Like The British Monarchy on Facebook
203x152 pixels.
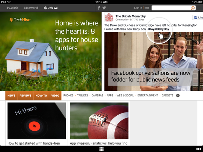tap(198, 17)
